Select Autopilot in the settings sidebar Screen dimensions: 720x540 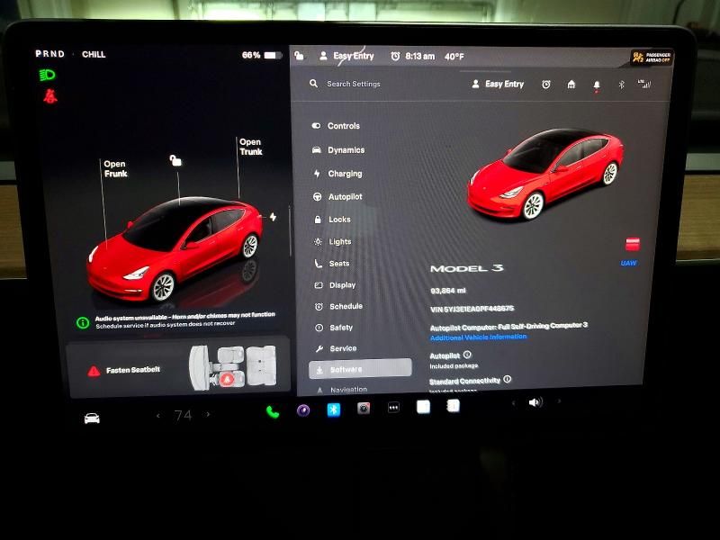tap(342, 196)
